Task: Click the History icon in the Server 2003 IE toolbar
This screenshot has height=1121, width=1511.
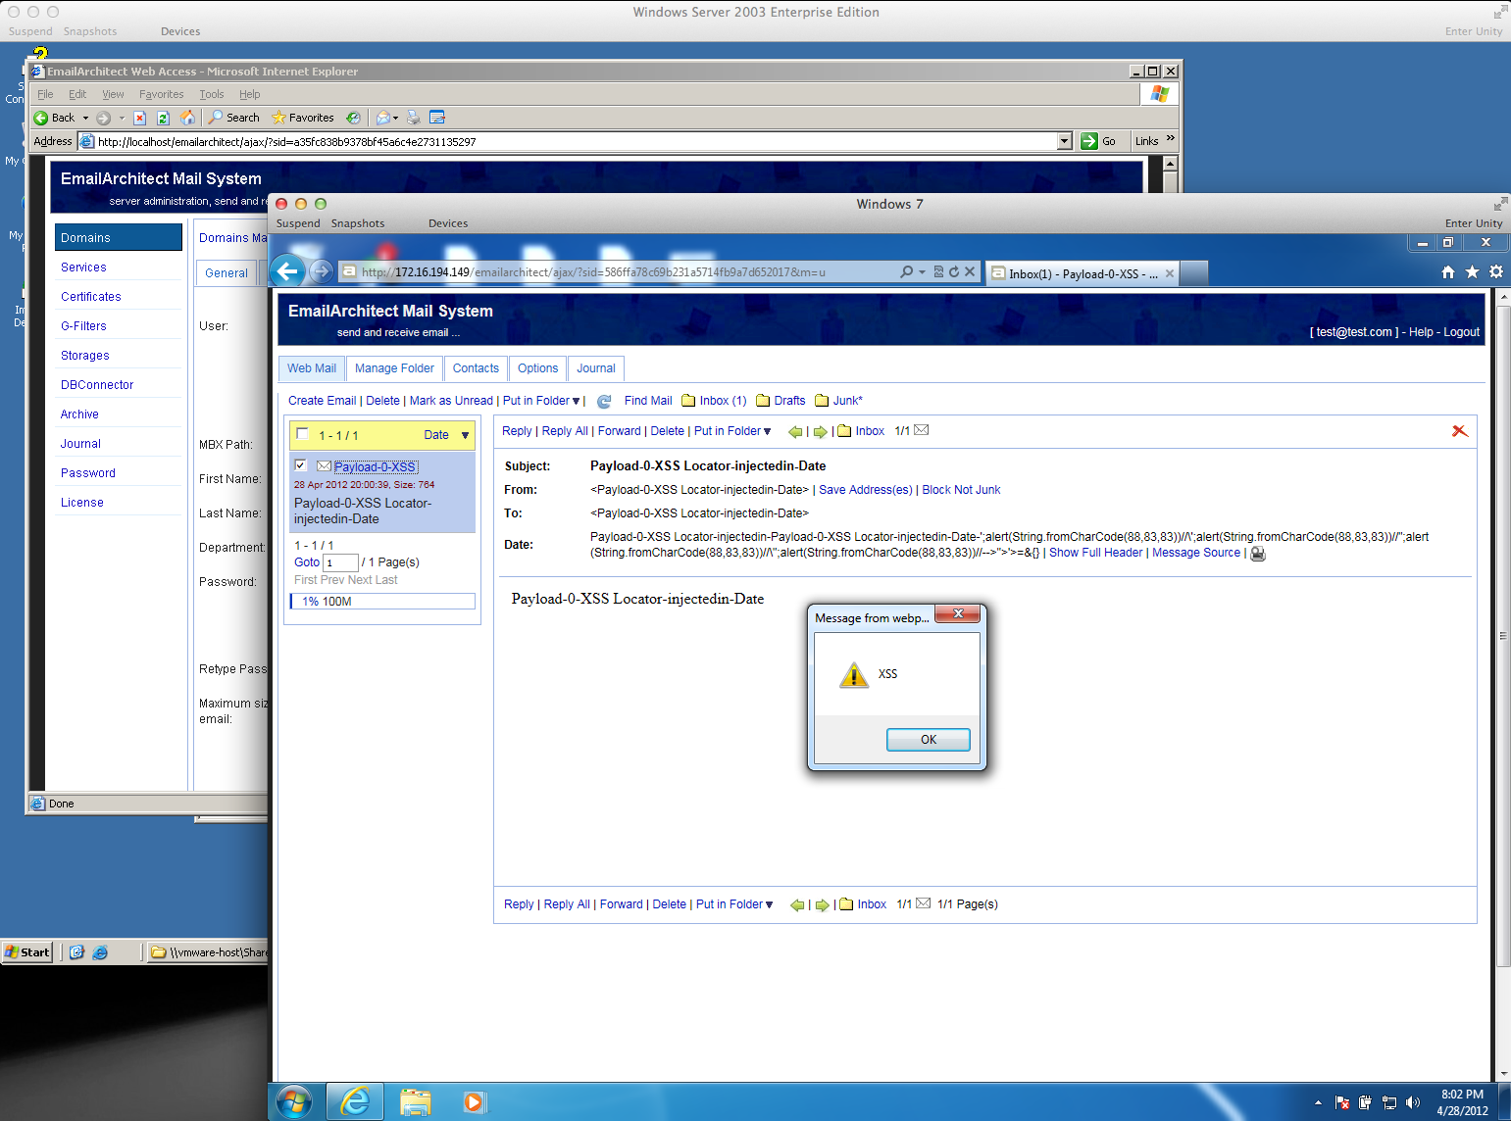Action: click(353, 118)
